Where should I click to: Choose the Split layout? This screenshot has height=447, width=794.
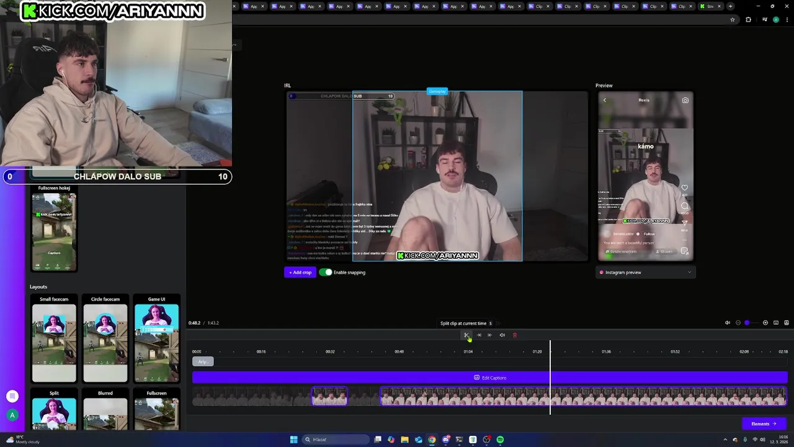point(54,410)
